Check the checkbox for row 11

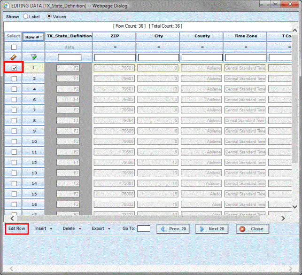[14, 152]
